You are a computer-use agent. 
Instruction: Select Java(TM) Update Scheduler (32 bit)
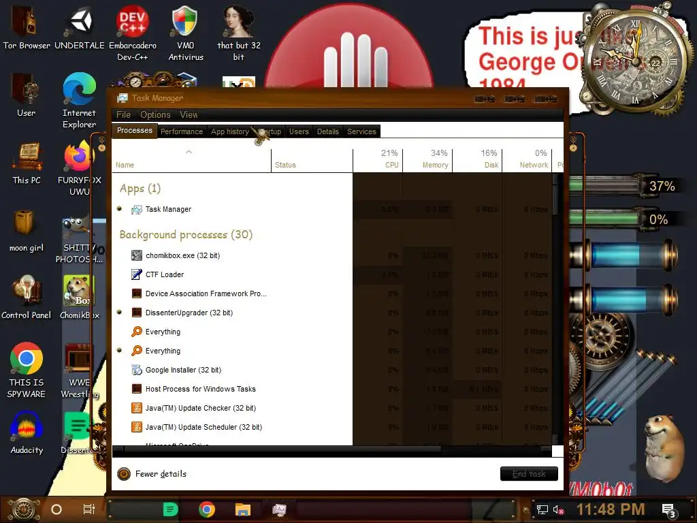[x=331, y=427]
